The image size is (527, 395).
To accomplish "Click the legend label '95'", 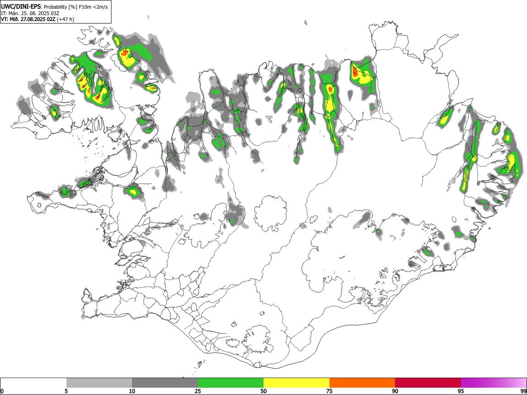I will [461, 391].
